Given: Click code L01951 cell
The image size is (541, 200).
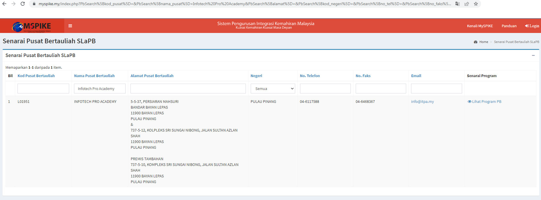Looking at the screenshot, I should point(24,101).
